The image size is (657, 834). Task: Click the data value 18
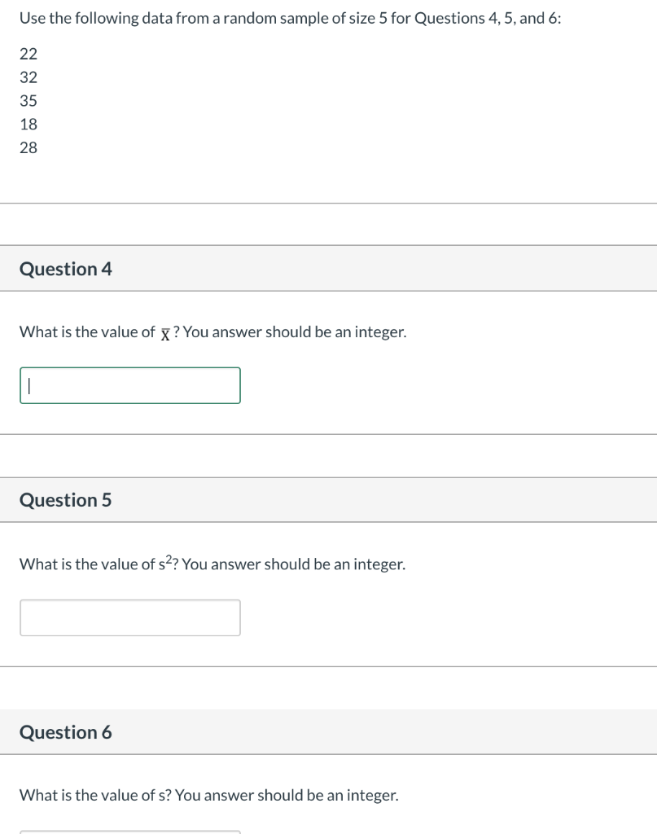tap(28, 124)
